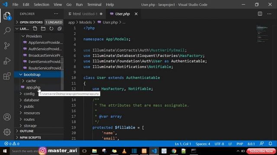Click the errors and warnings status indicator
277x155 pixels.
12,144
